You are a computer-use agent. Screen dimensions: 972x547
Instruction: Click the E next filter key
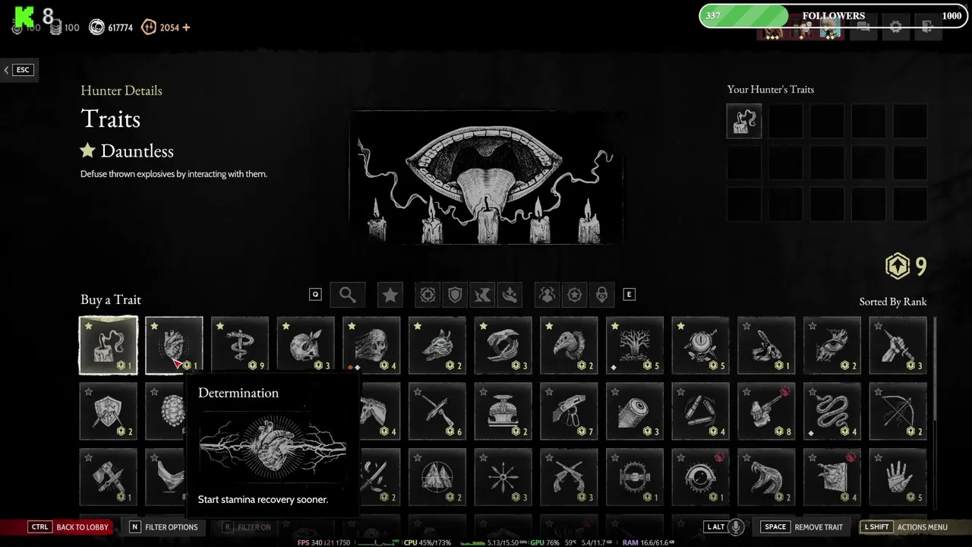pos(629,294)
